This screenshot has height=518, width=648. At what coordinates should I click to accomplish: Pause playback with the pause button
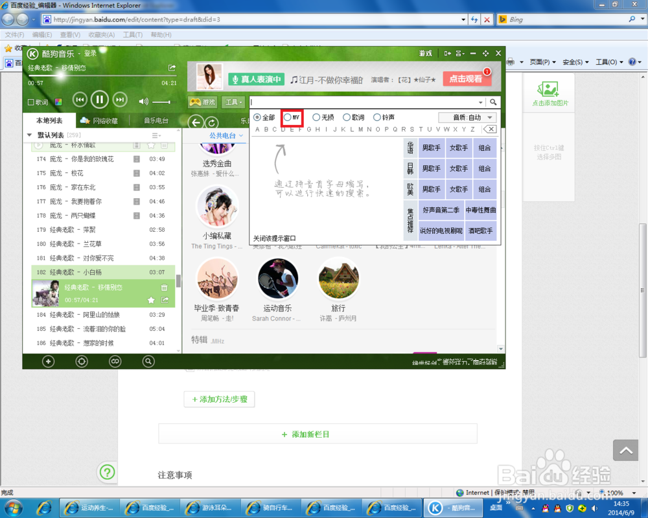click(x=99, y=100)
